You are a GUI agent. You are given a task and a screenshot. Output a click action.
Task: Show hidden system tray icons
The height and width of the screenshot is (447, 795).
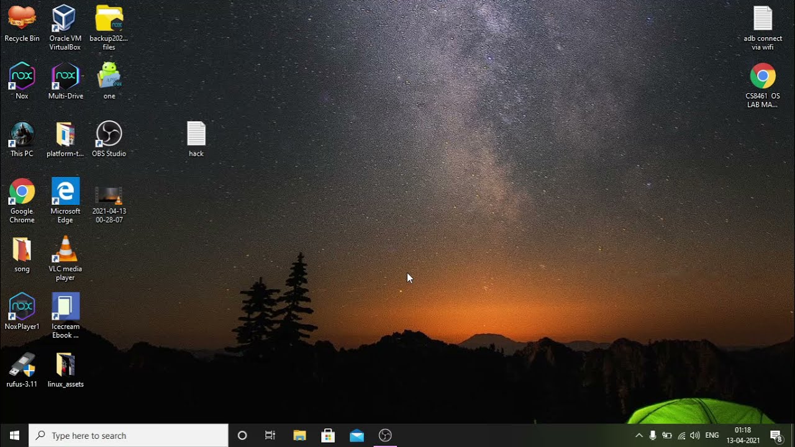click(x=638, y=435)
